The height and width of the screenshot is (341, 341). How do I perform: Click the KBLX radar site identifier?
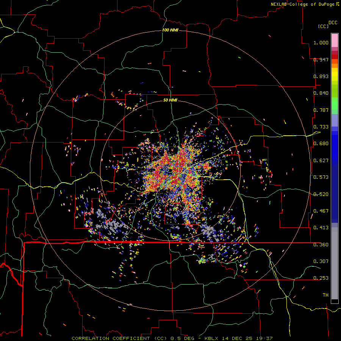pyautogui.click(x=211, y=338)
